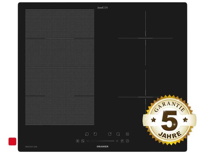
Task: Select the front-right cooking zone icon
Action: (118, 134)
